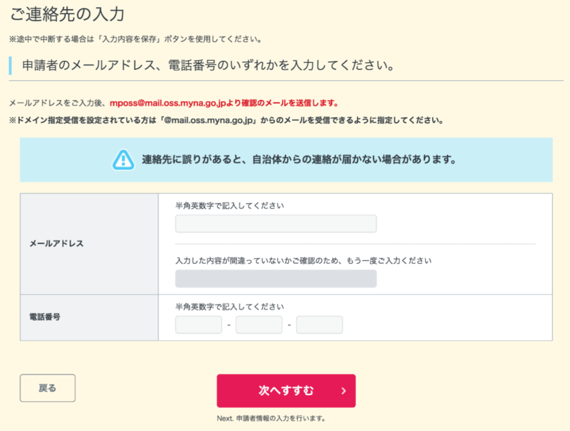Click the chevron arrow on 次へすすむ button
Viewport: 570px width, 431px height.
(343, 391)
